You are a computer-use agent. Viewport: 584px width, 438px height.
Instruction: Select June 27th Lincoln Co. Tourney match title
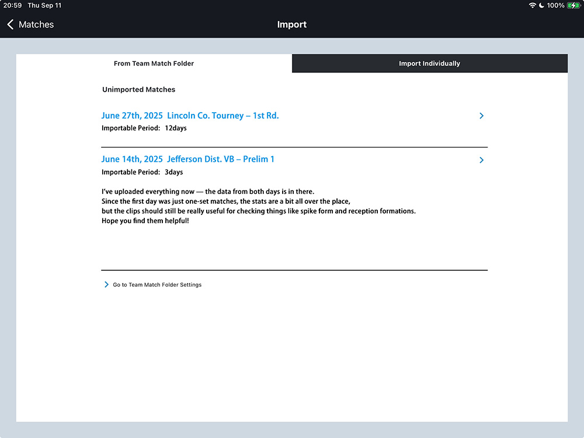pyautogui.click(x=190, y=116)
